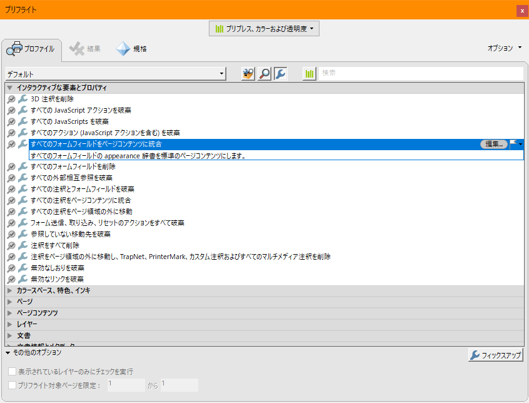
Task: Click the wrench icon beside 3D 注釈を削除
Action: 23,99
